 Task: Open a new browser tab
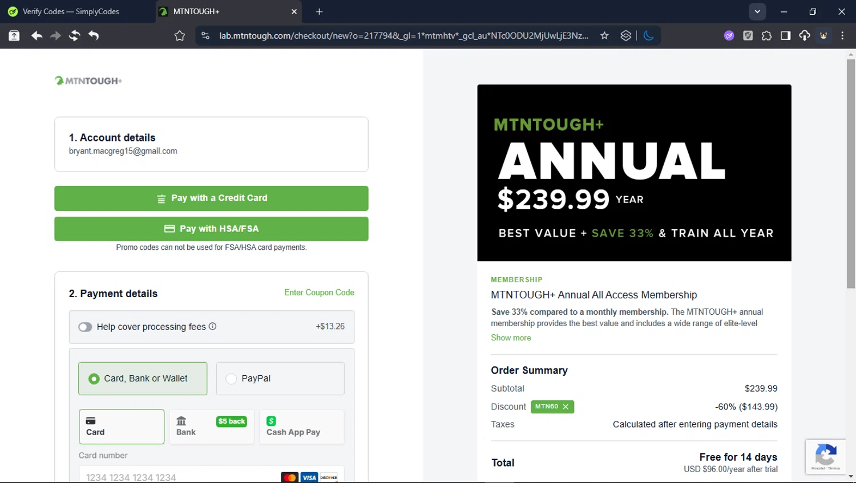[x=320, y=11]
